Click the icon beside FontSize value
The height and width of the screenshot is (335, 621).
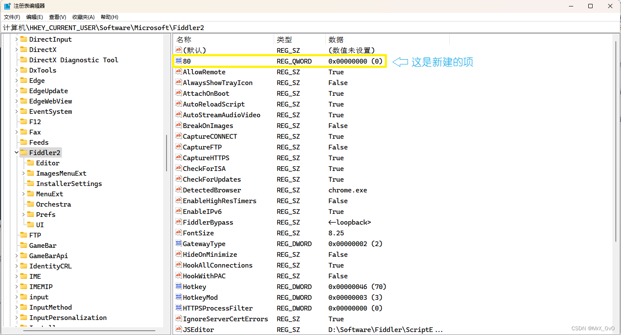pos(179,233)
